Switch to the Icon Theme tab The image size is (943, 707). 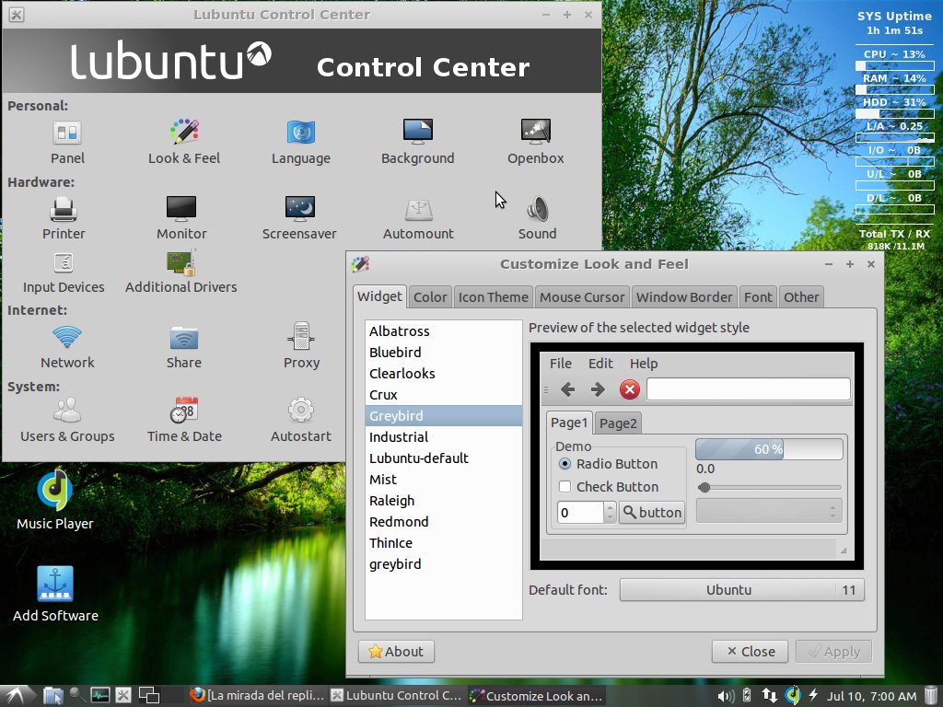494,297
